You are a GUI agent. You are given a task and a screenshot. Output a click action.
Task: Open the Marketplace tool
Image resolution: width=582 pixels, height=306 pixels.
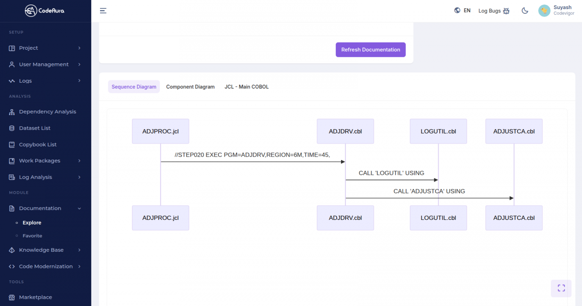[36, 297]
